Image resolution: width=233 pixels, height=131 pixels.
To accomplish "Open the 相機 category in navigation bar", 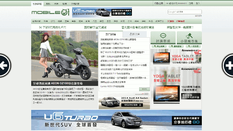I will coord(60,21).
